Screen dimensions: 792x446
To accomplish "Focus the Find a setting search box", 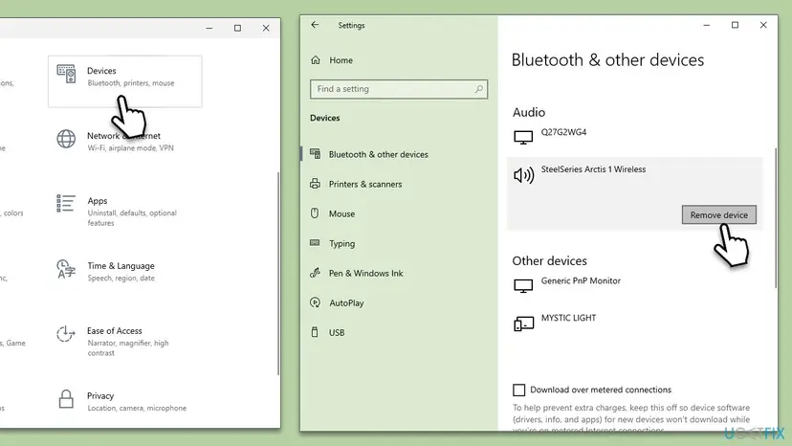I will click(x=399, y=89).
